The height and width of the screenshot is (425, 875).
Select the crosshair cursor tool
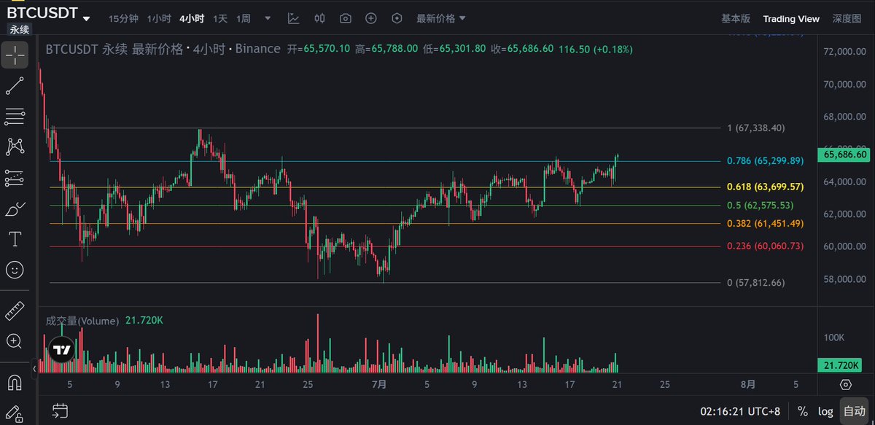point(15,55)
